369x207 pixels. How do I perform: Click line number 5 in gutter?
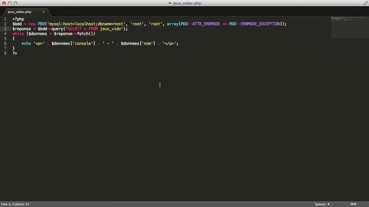click(5, 39)
